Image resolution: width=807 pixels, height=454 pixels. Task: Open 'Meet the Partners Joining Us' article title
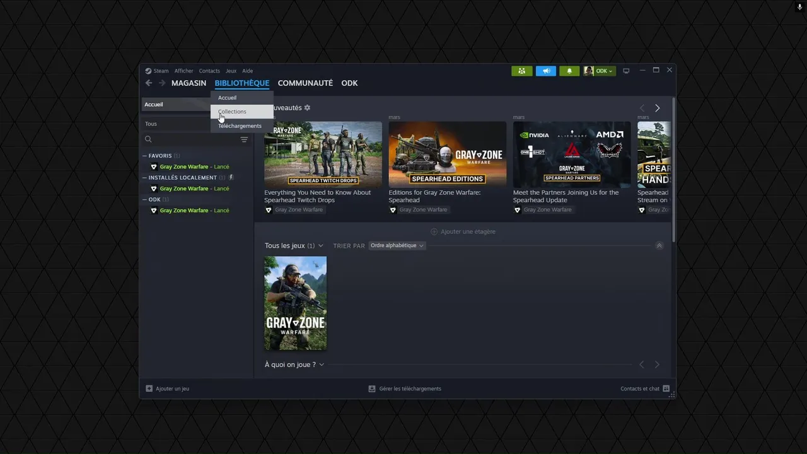point(566,196)
